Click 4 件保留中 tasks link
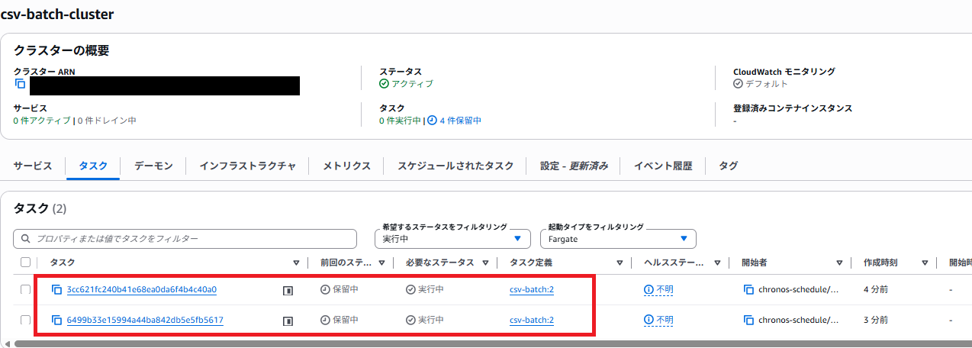Screen dimensions: 972x348 click(460, 121)
